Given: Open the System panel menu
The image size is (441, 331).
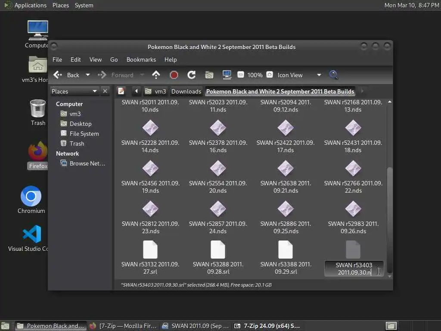Looking at the screenshot, I should tap(84, 5).
